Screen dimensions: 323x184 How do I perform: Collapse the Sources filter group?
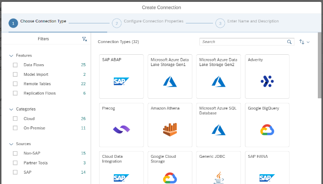click(x=11, y=144)
